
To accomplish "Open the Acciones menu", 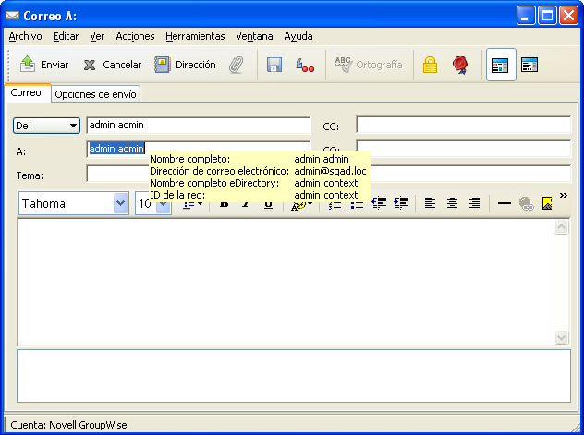I will 135,36.
